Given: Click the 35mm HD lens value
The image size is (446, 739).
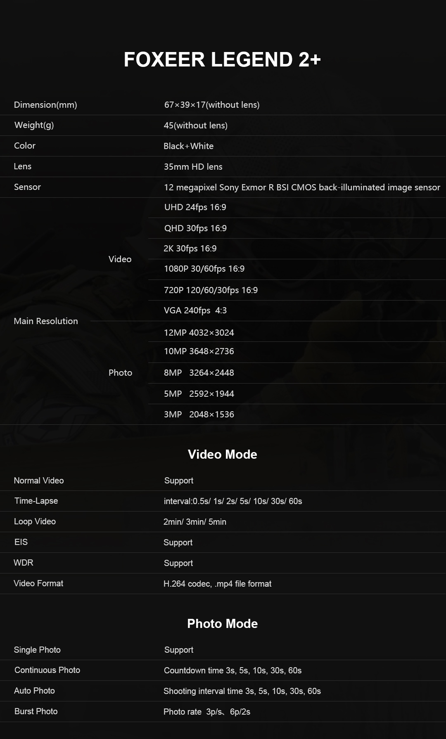Looking at the screenshot, I should [x=193, y=167].
